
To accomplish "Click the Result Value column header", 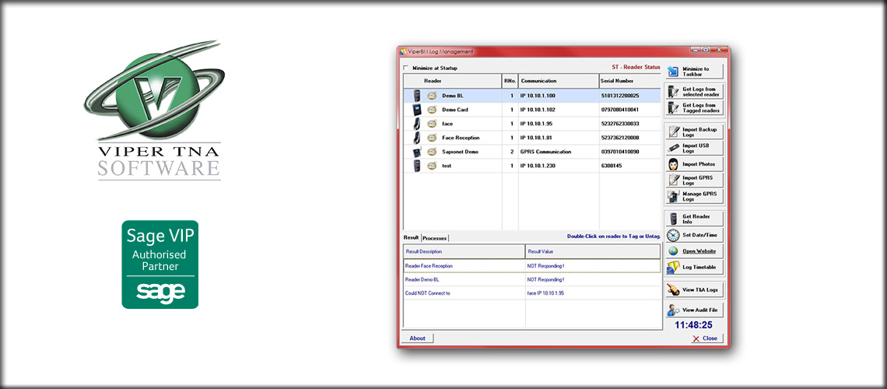I will [x=593, y=251].
